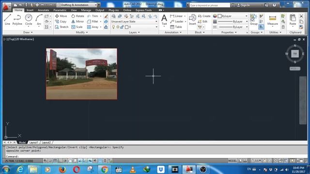Switch to the Layout1 tab
This screenshot has width=310, height=174.
tap(33, 143)
